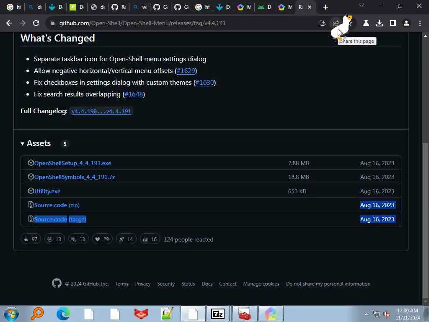Screen dimensions: 429x322
Task: Open a new browser tab
Action: [325, 7]
